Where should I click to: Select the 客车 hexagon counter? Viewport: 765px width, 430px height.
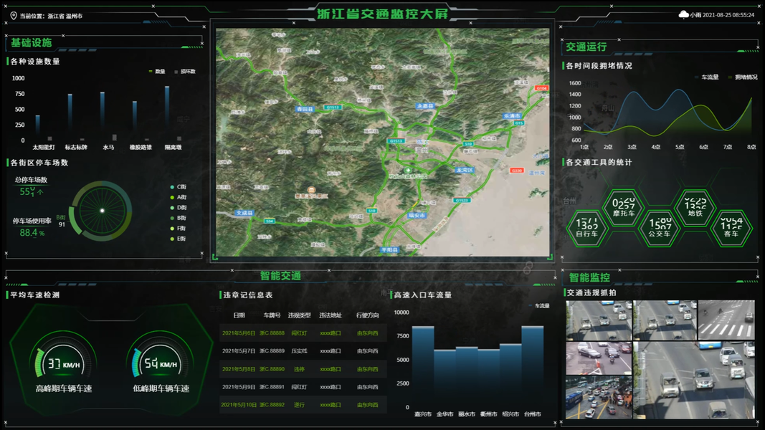pyautogui.click(x=731, y=228)
